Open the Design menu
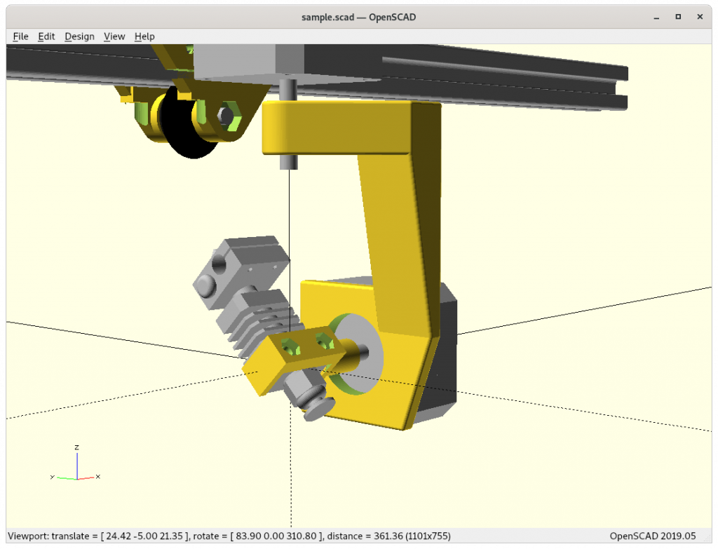This screenshot has height=549, width=718. pos(79,36)
